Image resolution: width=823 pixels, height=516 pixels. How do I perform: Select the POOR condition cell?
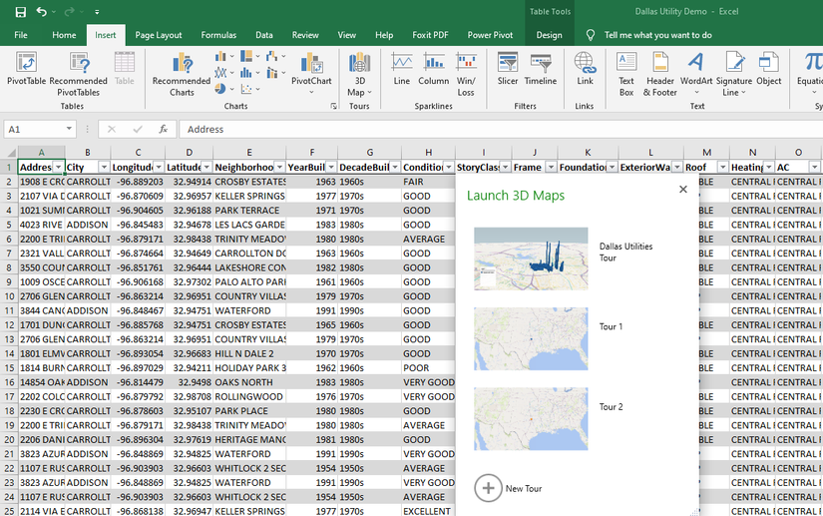tap(428, 368)
